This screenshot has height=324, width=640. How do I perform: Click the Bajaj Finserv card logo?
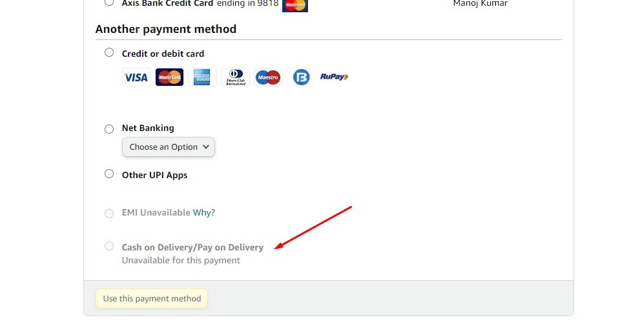pos(301,77)
